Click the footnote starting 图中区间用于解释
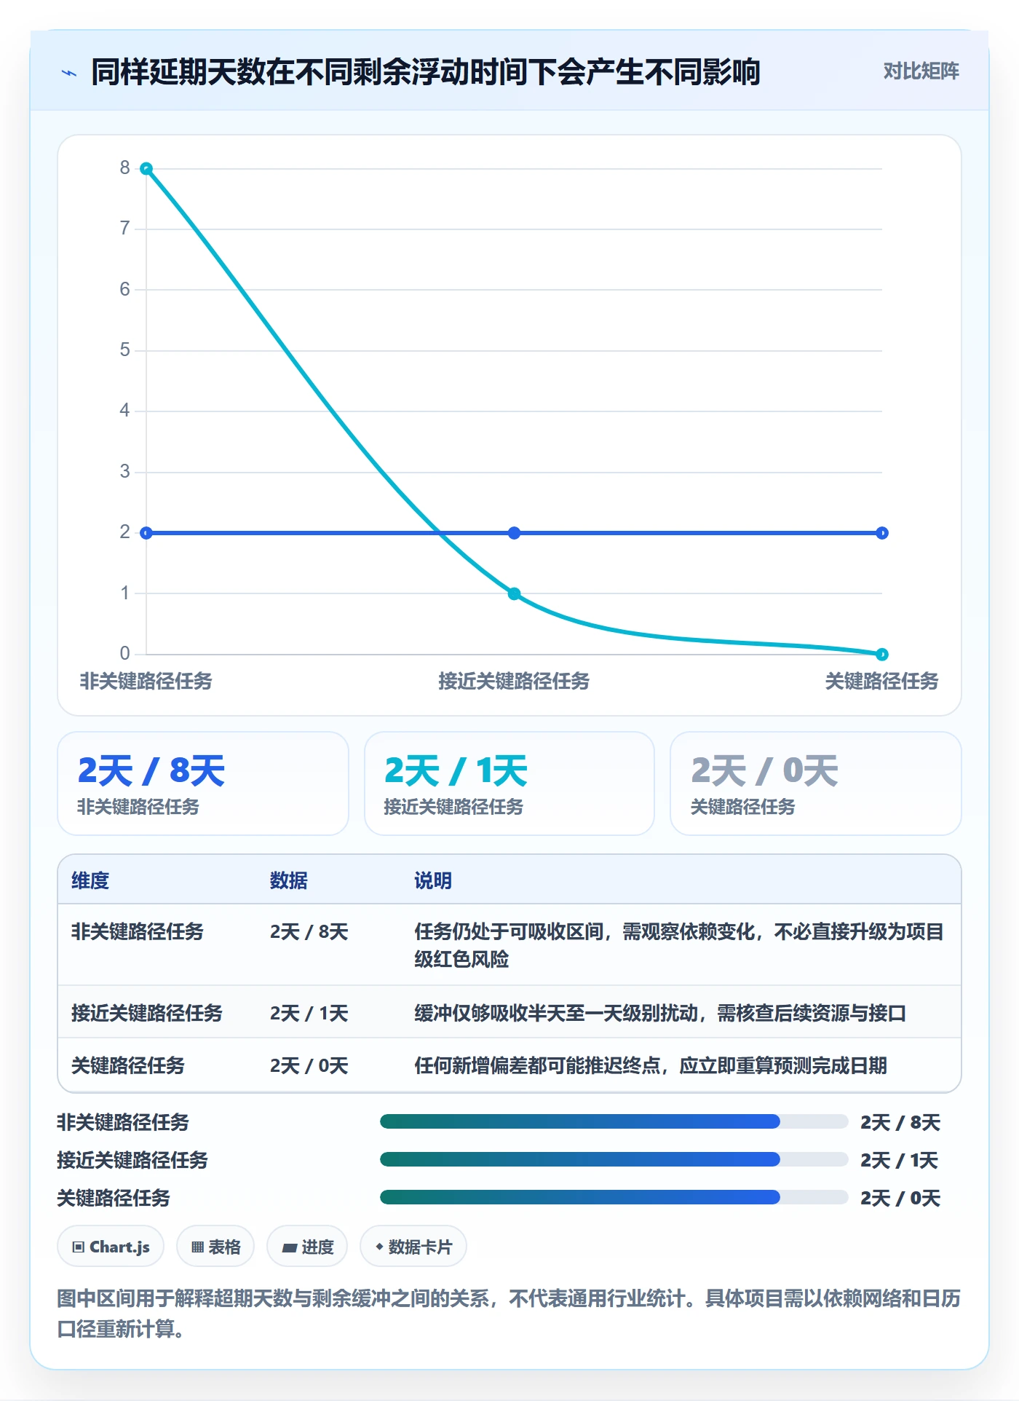 pyautogui.click(x=509, y=1314)
